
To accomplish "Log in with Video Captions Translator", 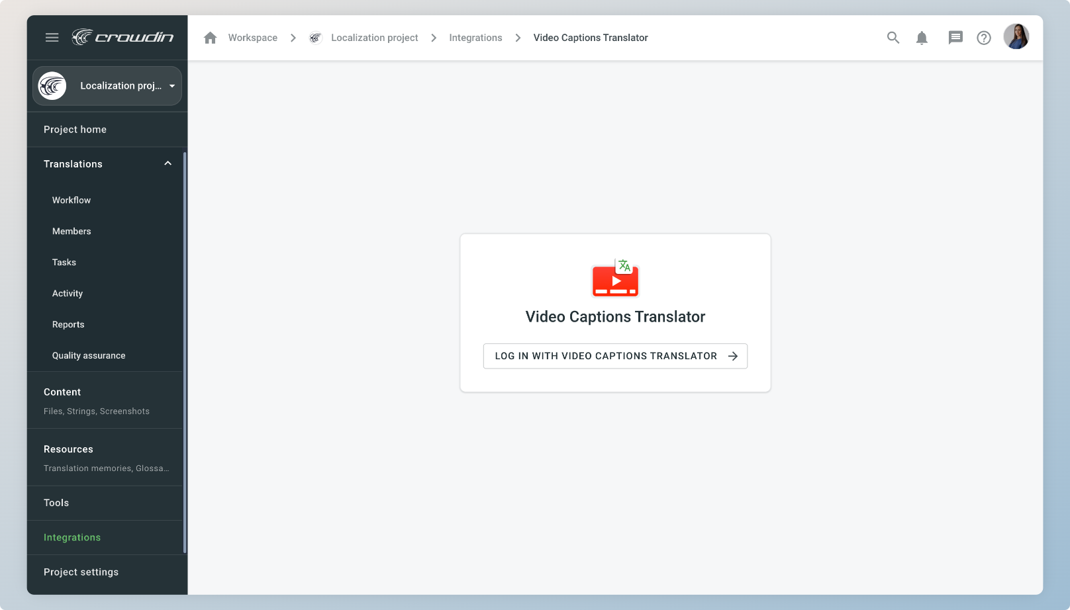I will pos(615,356).
